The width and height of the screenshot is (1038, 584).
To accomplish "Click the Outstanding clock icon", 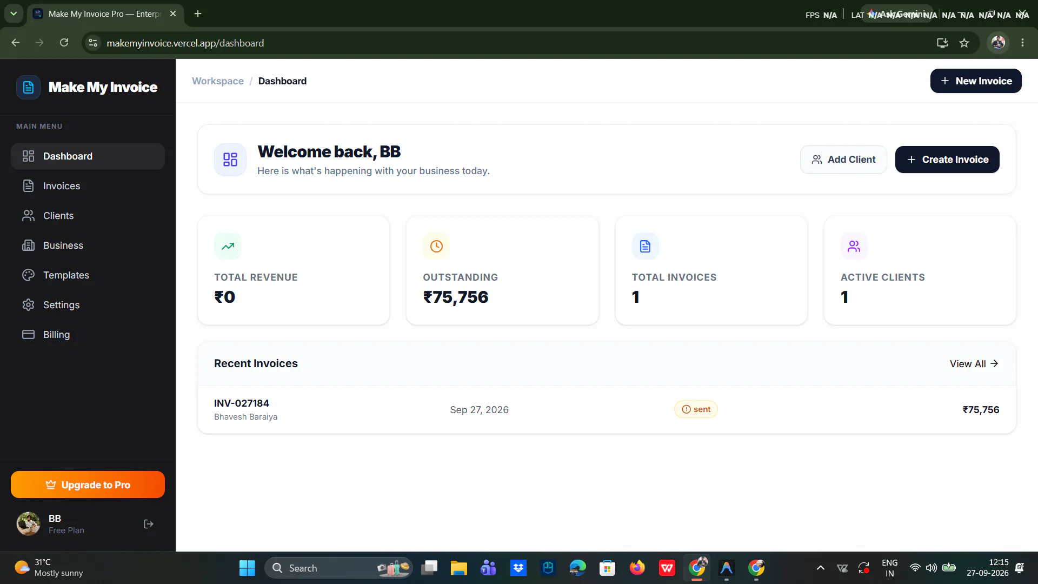I will [x=436, y=247].
